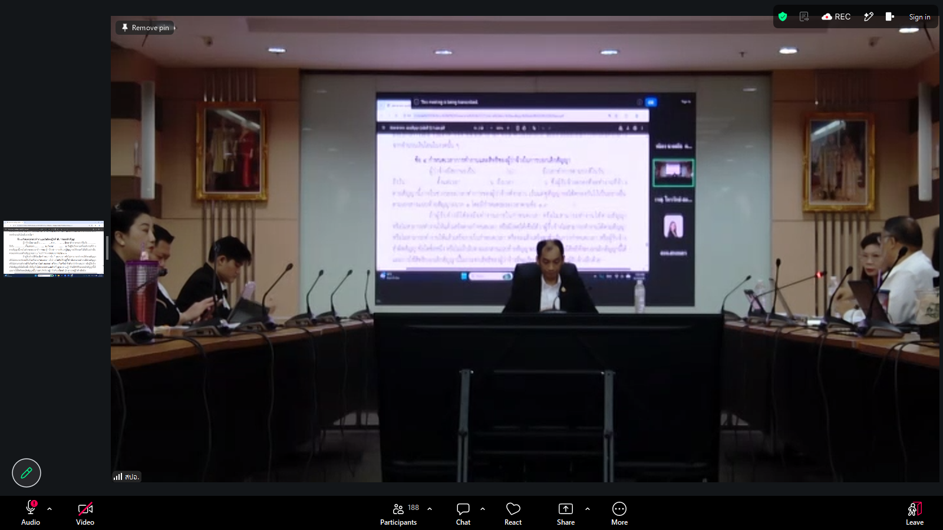Viewport: 943px width, 530px height.
Task: Expand share options arrow next to Share
Action: point(588,509)
